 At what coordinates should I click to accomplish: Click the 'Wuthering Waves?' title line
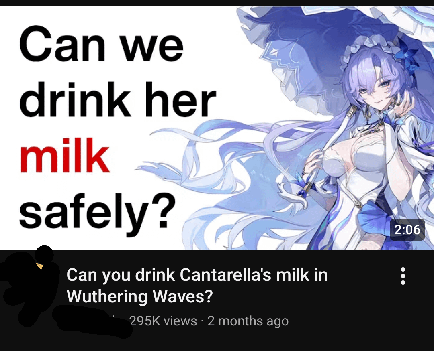click(x=140, y=296)
